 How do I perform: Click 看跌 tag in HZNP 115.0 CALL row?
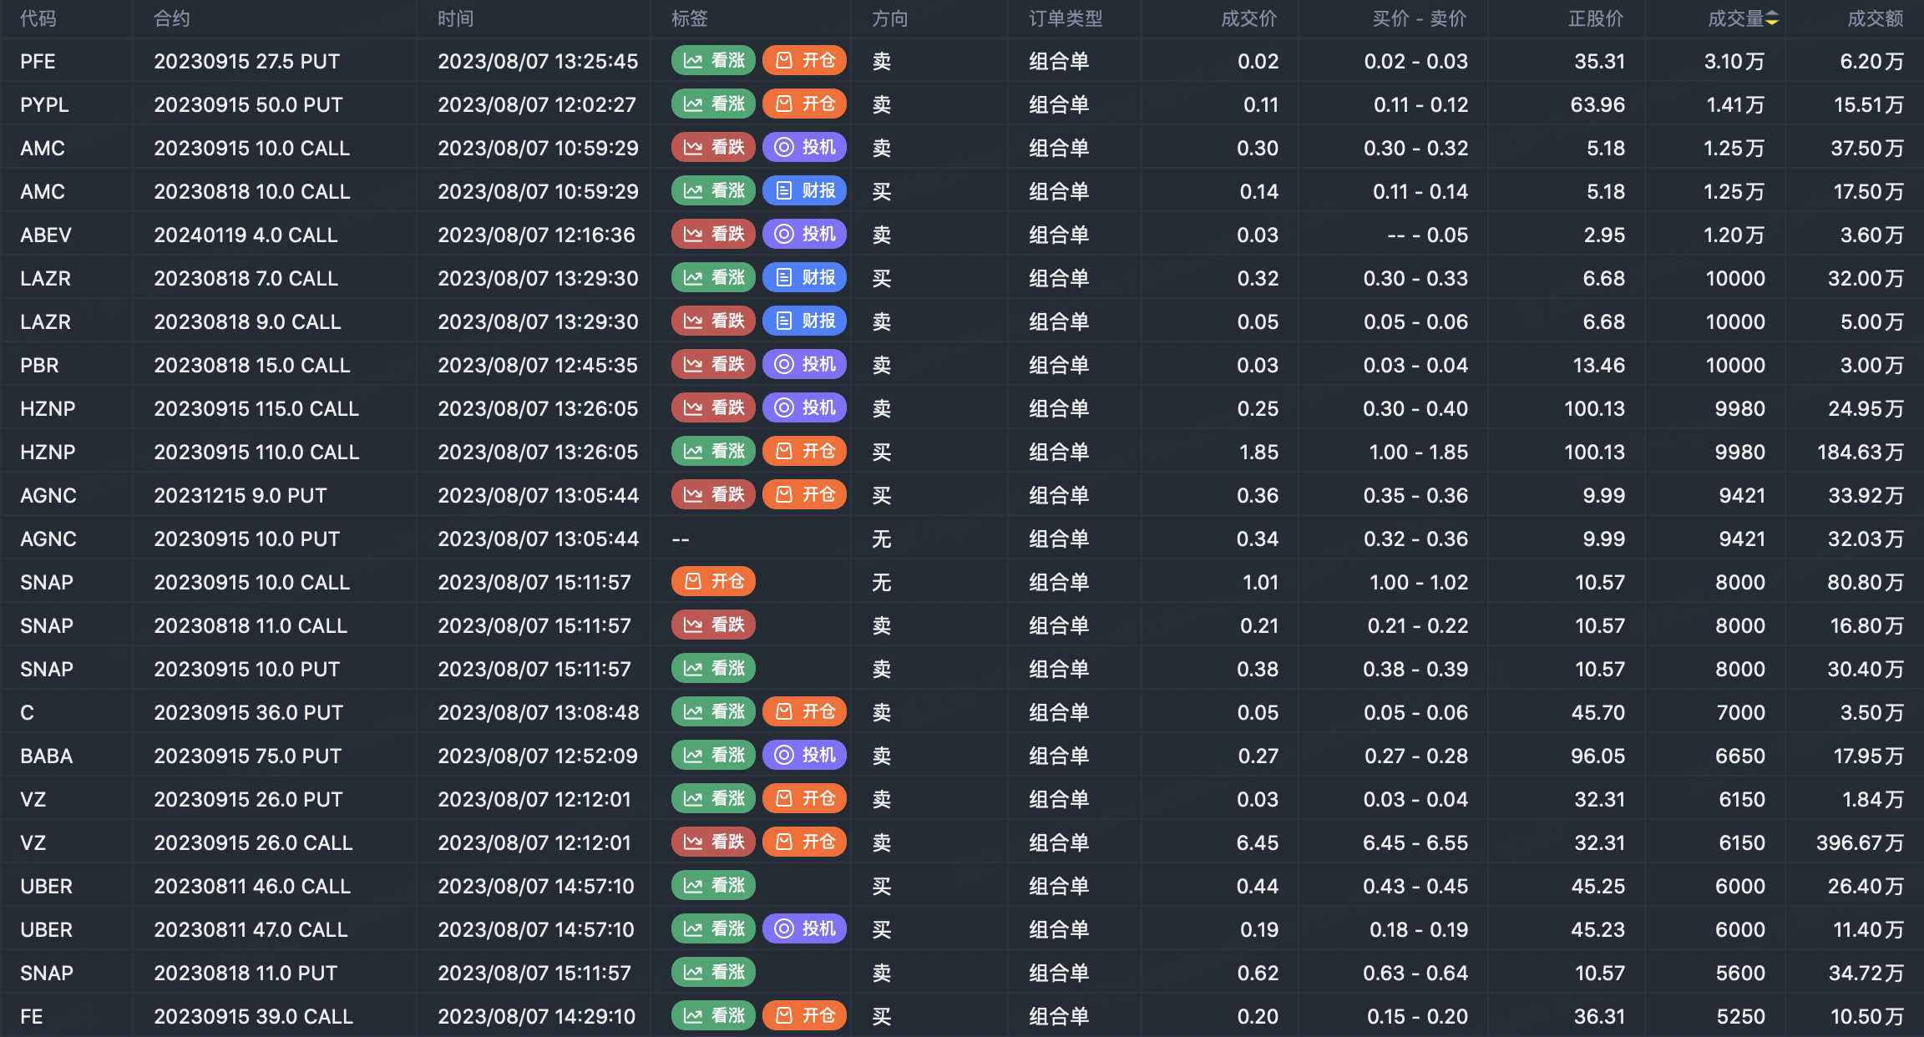[713, 407]
